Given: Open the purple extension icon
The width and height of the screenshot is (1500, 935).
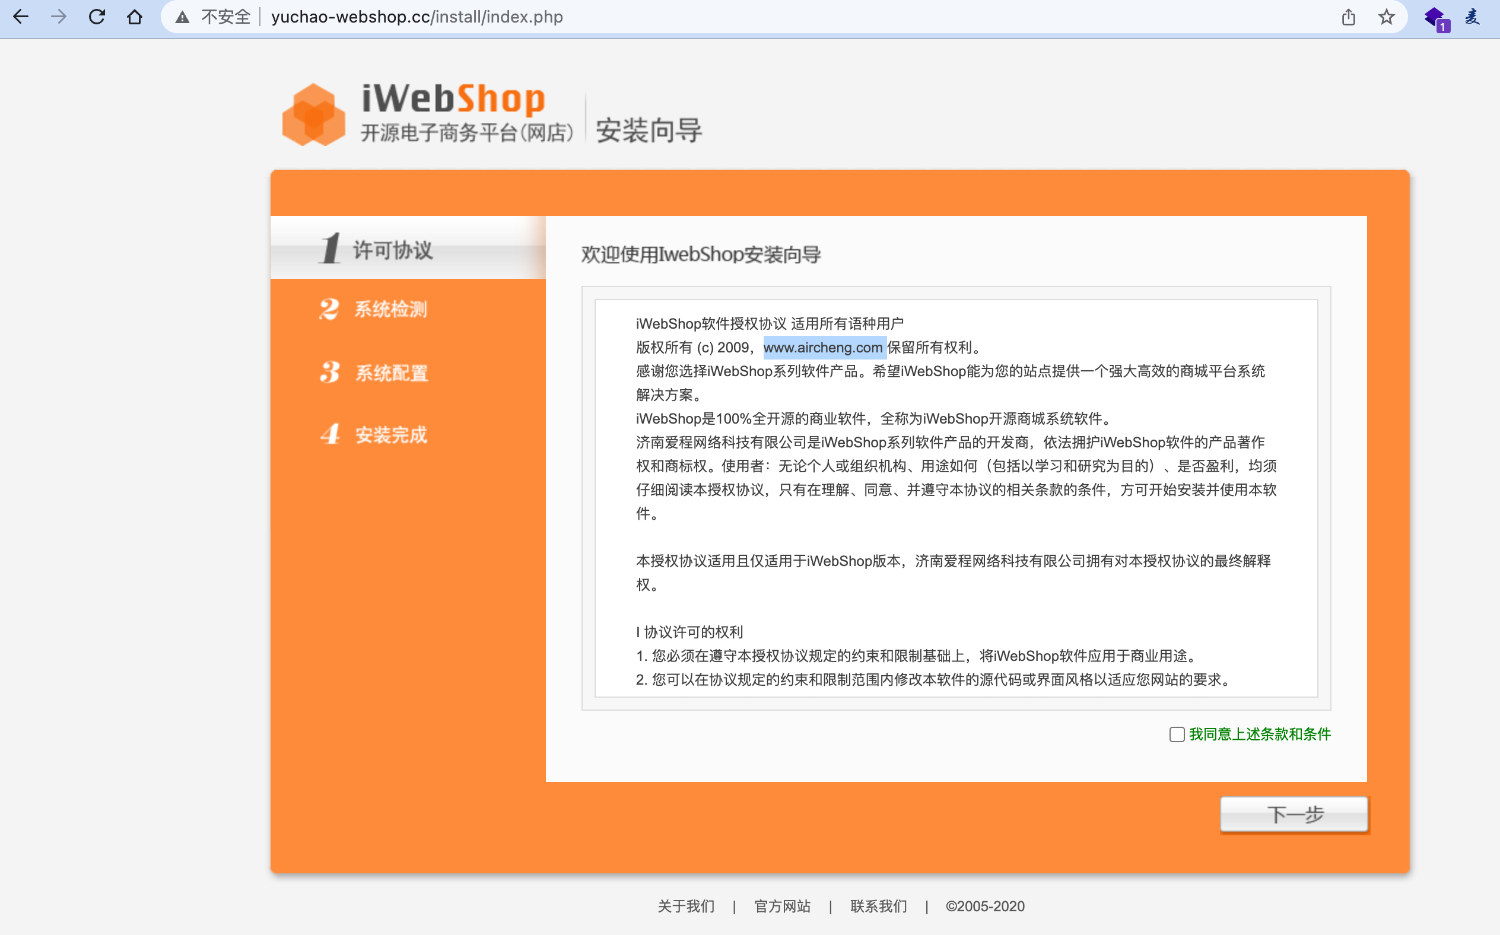Looking at the screenshot, I should [1435, 17].
